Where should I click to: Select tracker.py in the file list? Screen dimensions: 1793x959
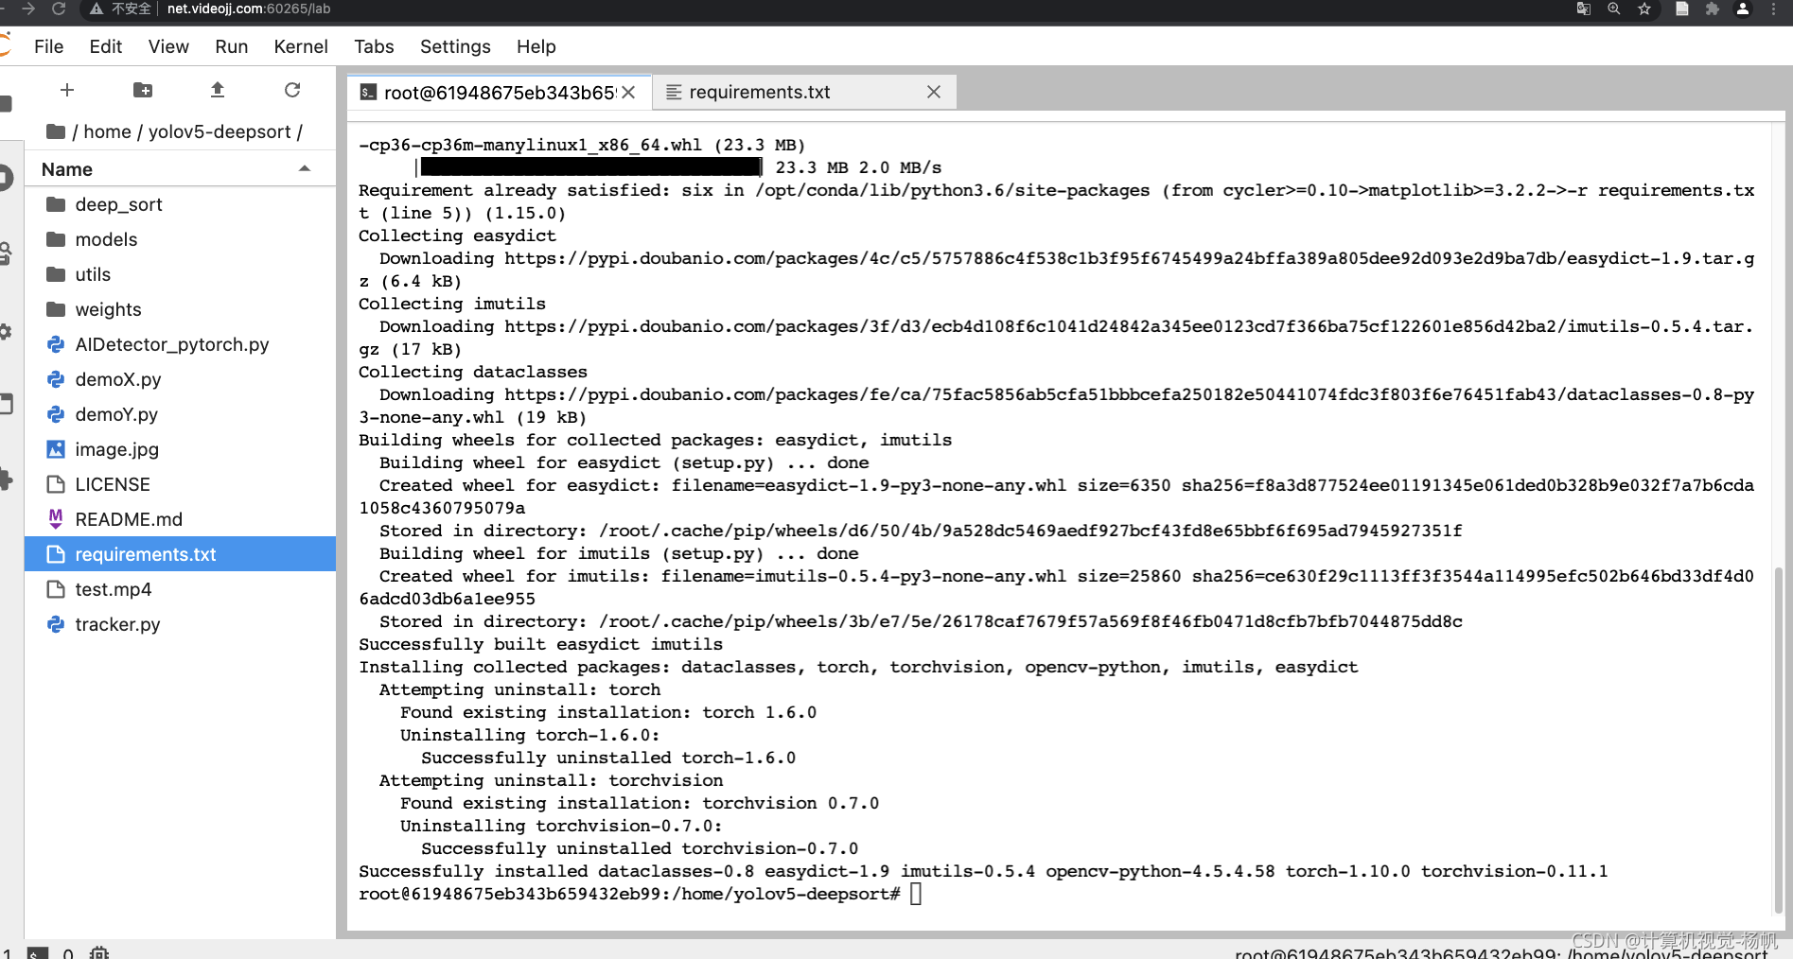(x=180, y=624)
